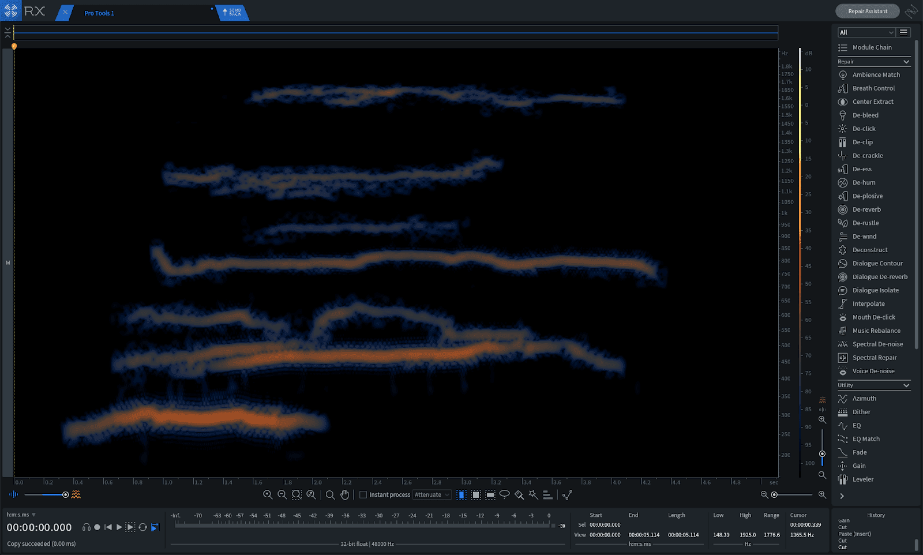923x555 pixels.
Task: Start playback with the Play button
Action: coord(119,527)
